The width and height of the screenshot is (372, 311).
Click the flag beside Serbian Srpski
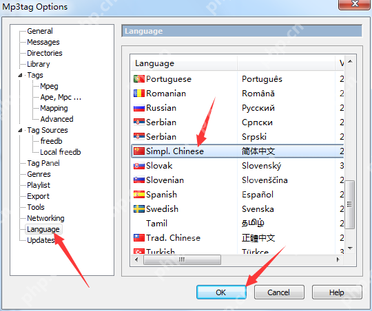tap(139, 137)
